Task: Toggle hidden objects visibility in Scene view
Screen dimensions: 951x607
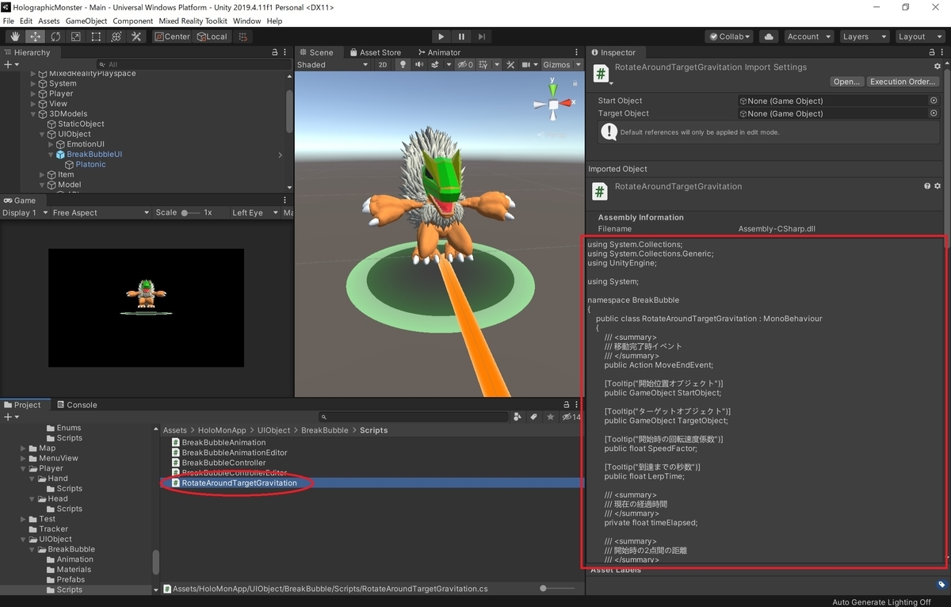Action: [465, 65]
